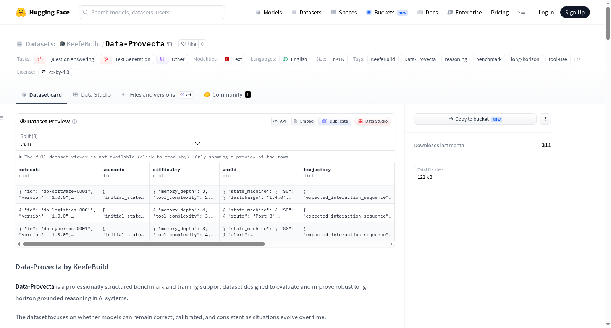Open Data Studio from the preview header
This screenshot has height=328, width=611.
tap(373, 121)
